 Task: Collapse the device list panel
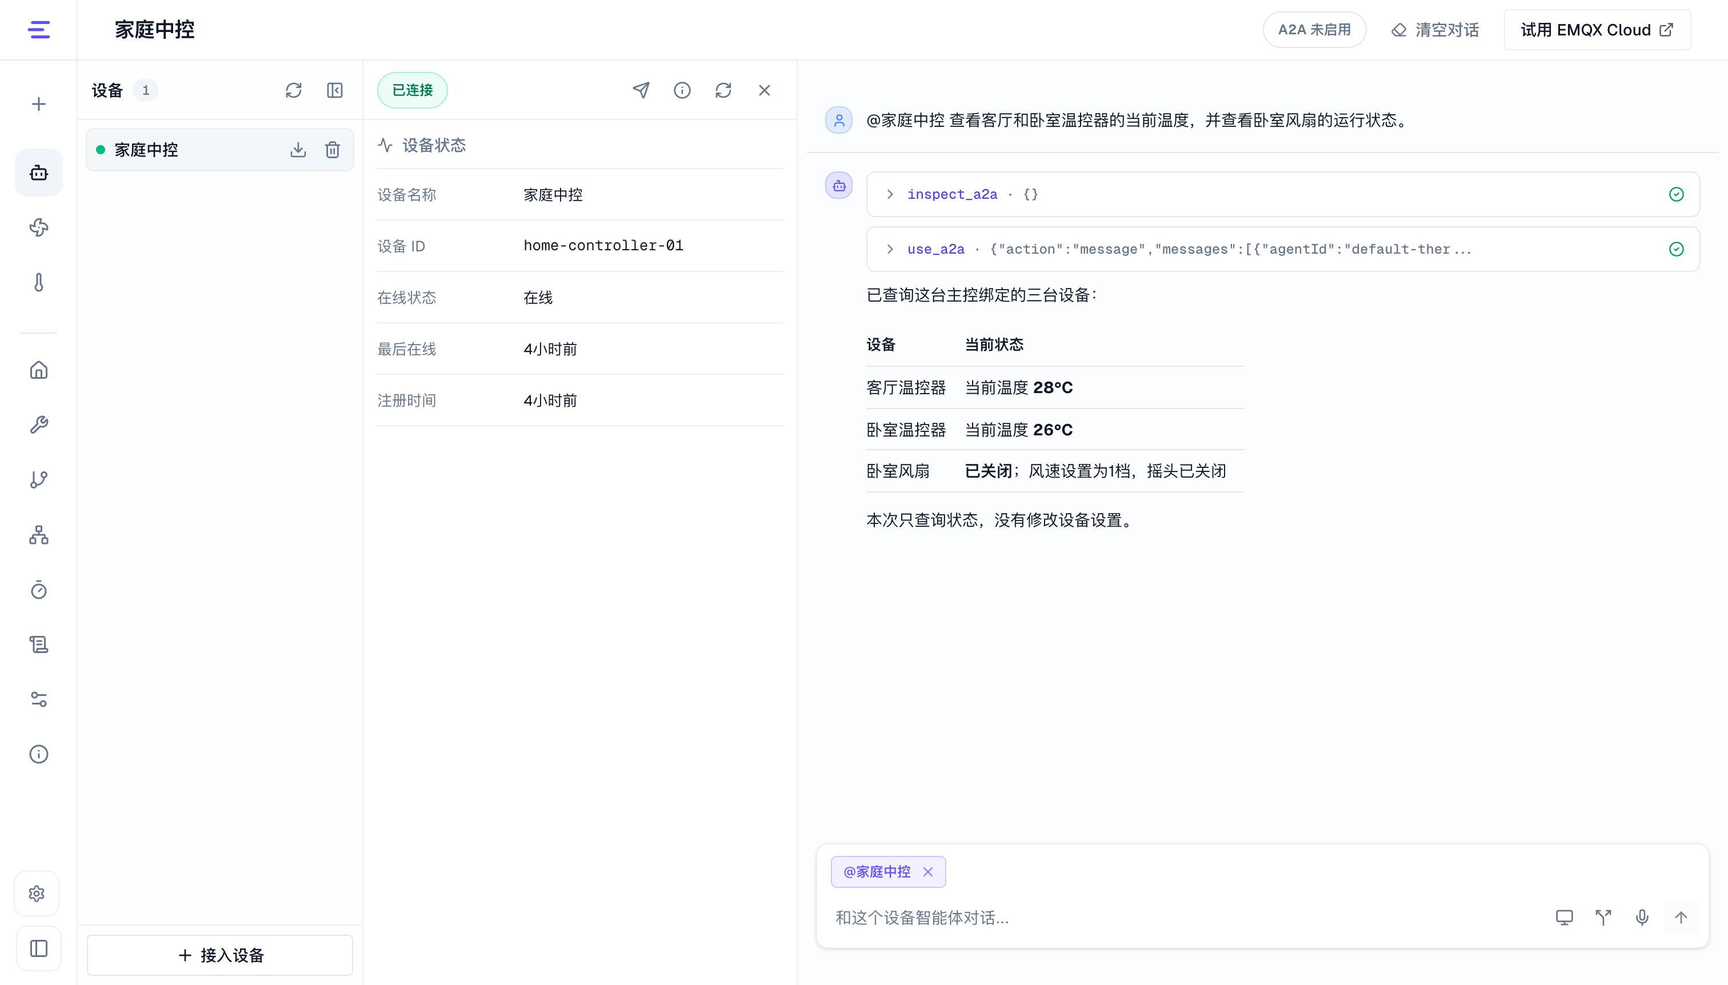tap(335, 90)
